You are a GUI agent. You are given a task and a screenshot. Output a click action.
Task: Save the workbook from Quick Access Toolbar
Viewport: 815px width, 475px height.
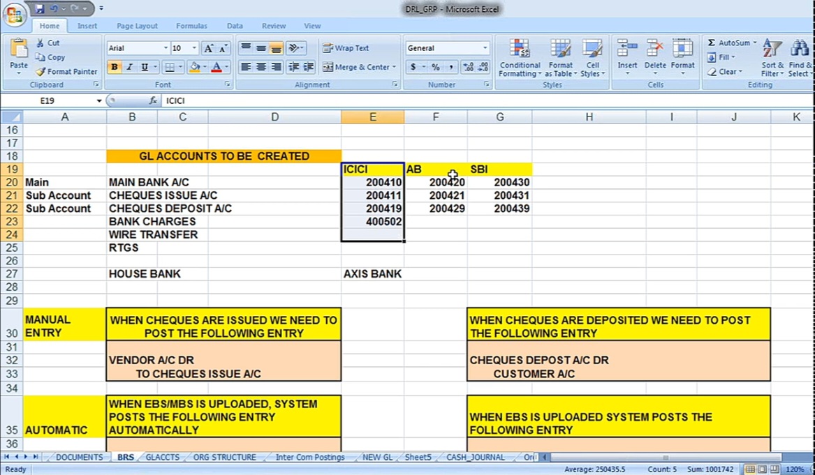(40, 8)
